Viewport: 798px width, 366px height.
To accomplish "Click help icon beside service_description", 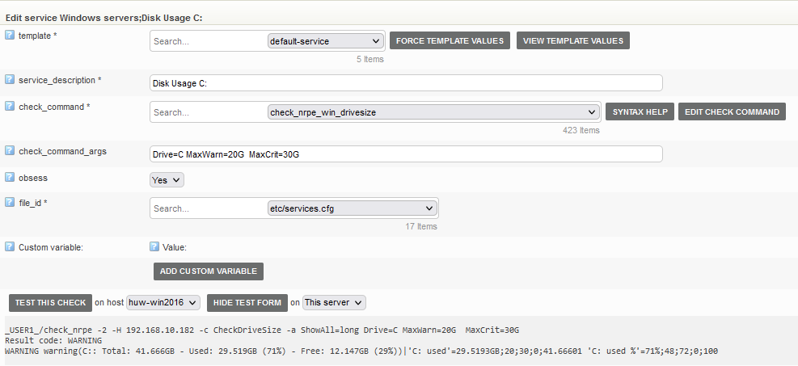I will coord(10,80).
